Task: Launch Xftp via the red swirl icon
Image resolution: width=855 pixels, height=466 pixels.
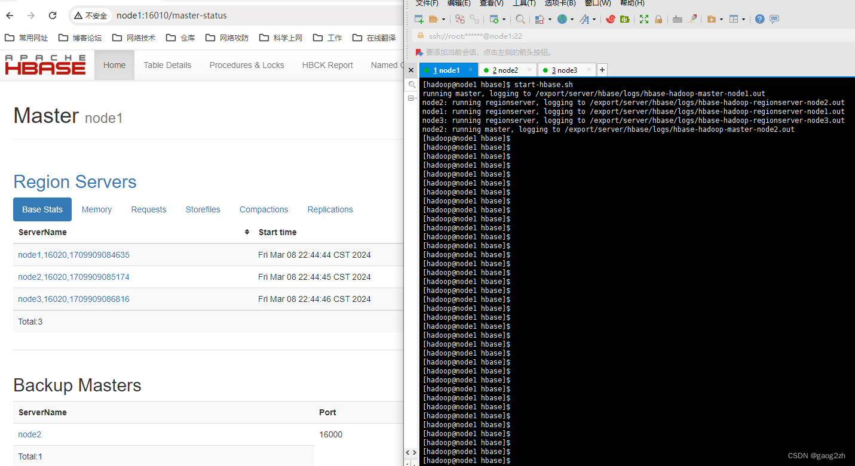Action: pyautogui.click(x=610, y=19)
